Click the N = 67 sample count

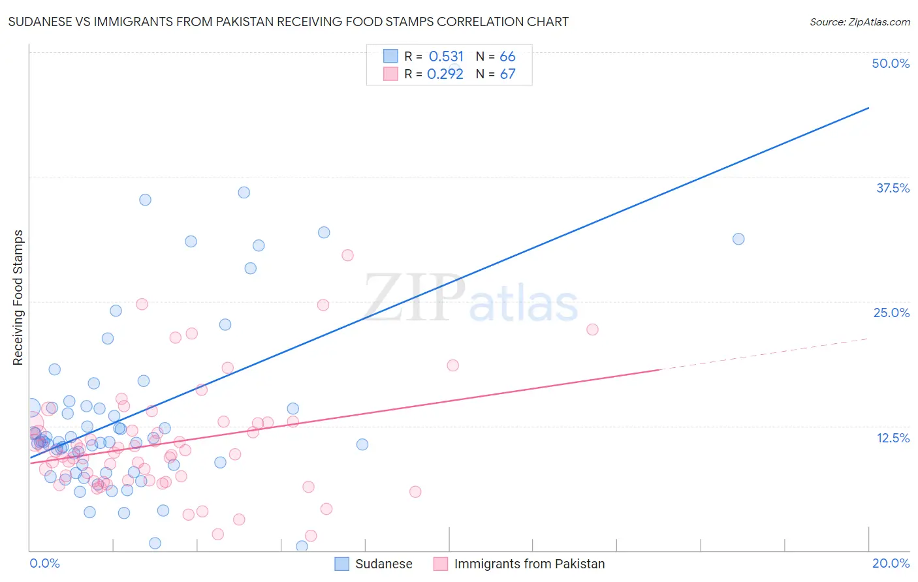(496, 74)
